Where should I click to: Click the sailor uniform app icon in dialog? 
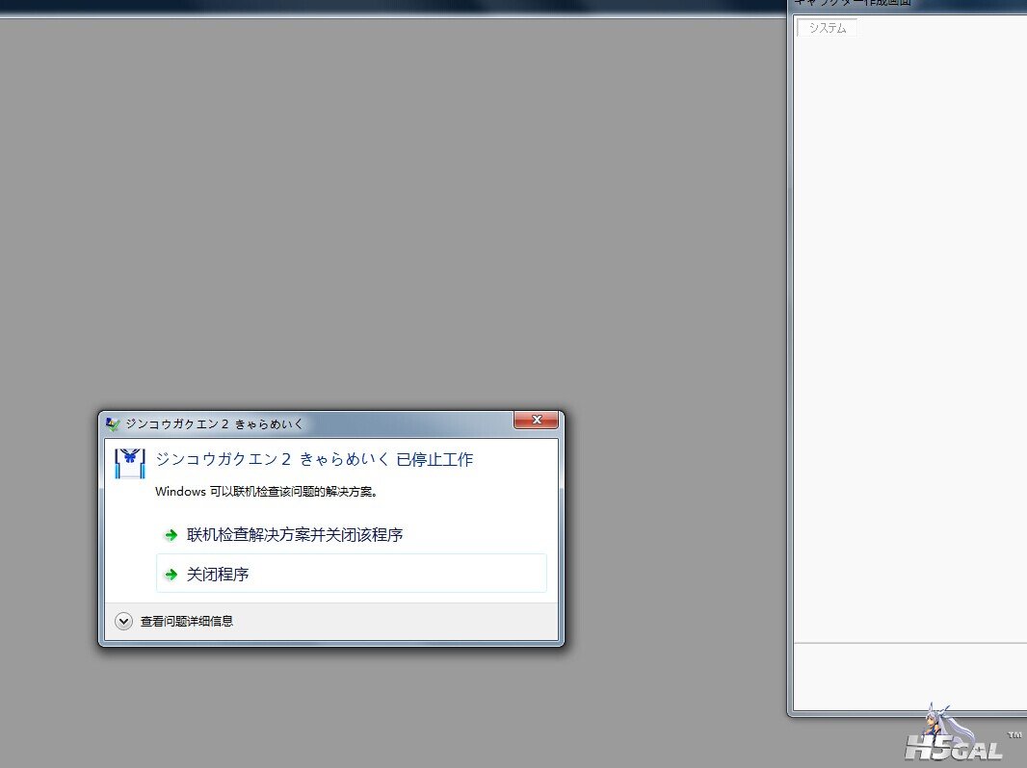click(x=130, y=463)
